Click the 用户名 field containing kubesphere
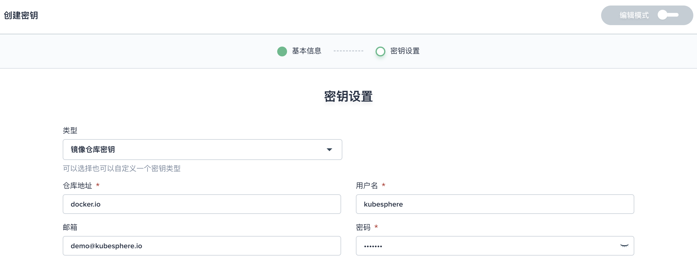Image resolution: width=697 pixels, height=266 pixels. click(x=495, y=204)
